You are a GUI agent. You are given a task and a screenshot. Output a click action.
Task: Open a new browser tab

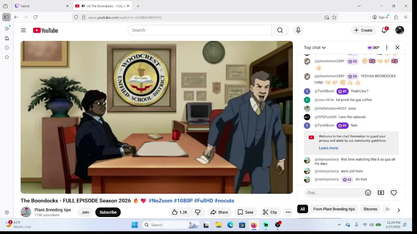tap(138, 6)
